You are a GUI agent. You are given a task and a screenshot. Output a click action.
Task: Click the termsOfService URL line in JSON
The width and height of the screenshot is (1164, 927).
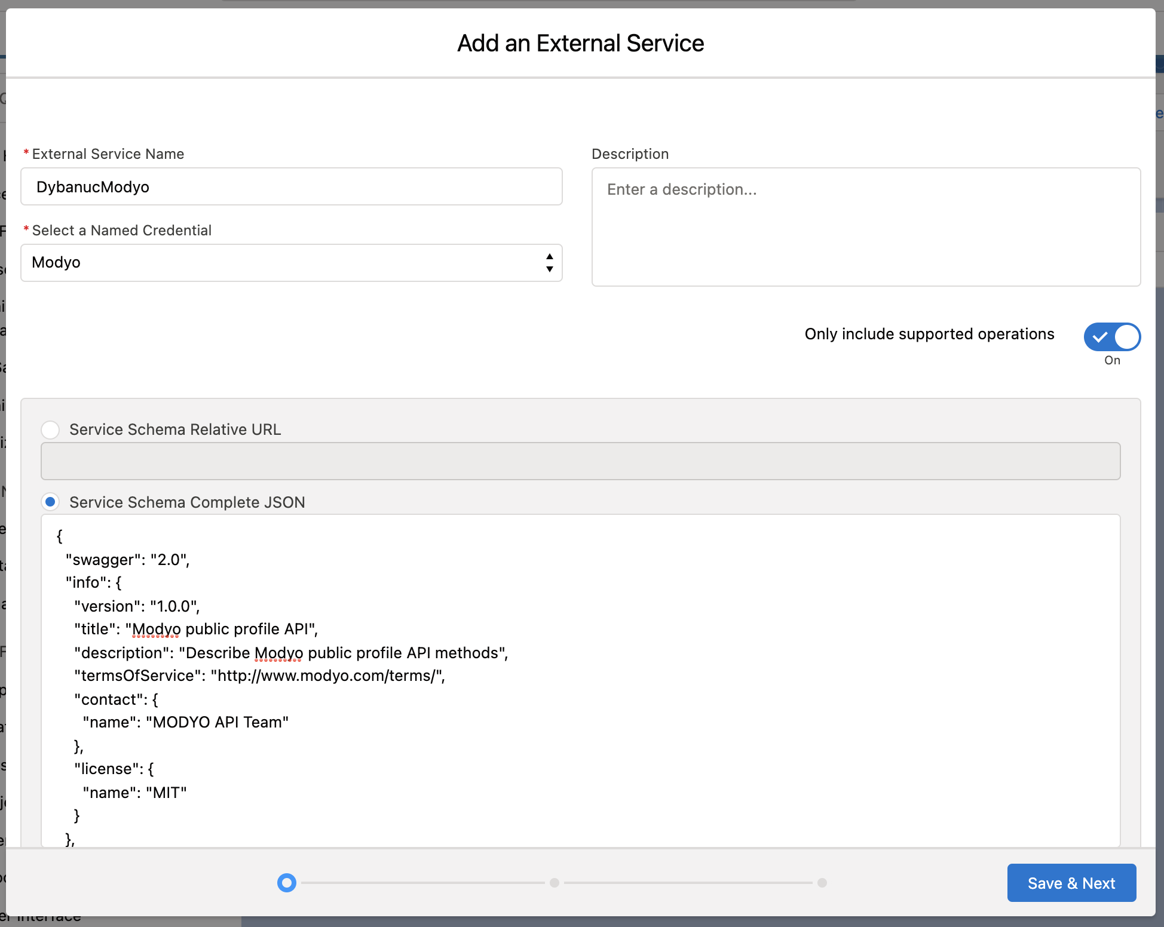[x=259, y=676]
